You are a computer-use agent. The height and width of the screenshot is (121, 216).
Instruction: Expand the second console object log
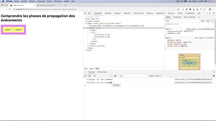pyautogui.click(x=87, y=83)
